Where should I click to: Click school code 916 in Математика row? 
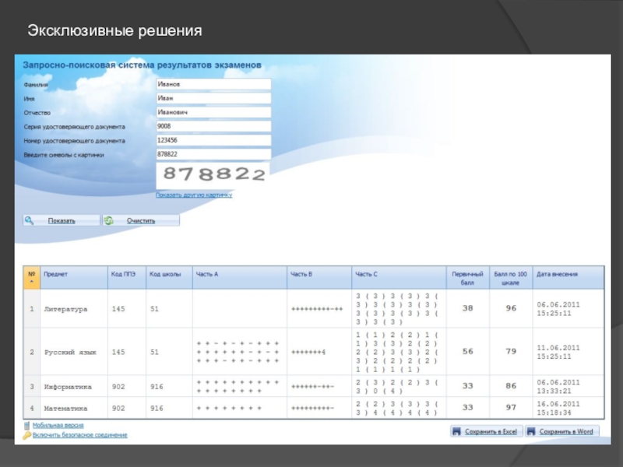click(x=157, y=408)
